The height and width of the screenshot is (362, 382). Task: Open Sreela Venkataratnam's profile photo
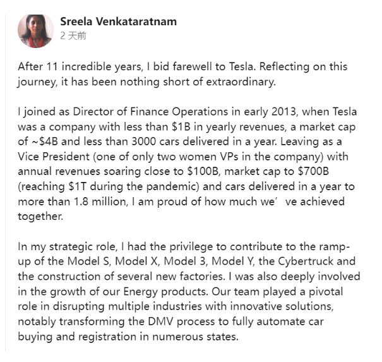[x=35, y=31]
